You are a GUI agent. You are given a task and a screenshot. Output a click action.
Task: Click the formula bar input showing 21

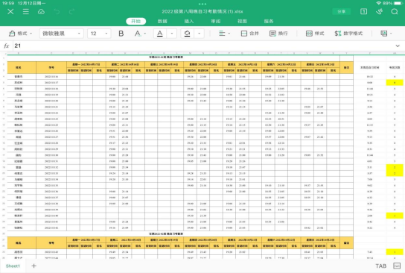point(202,45)
